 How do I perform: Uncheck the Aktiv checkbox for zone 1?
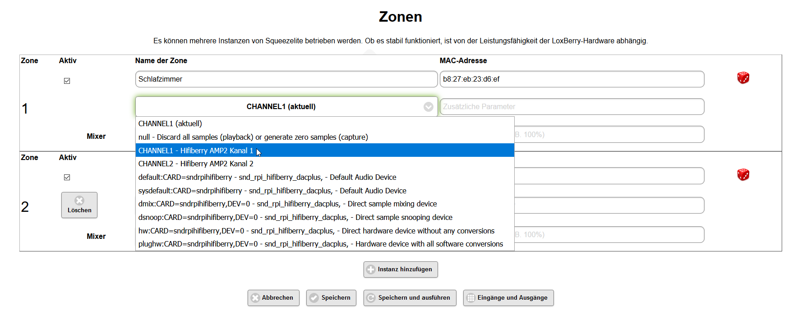[x=67, y=81]
